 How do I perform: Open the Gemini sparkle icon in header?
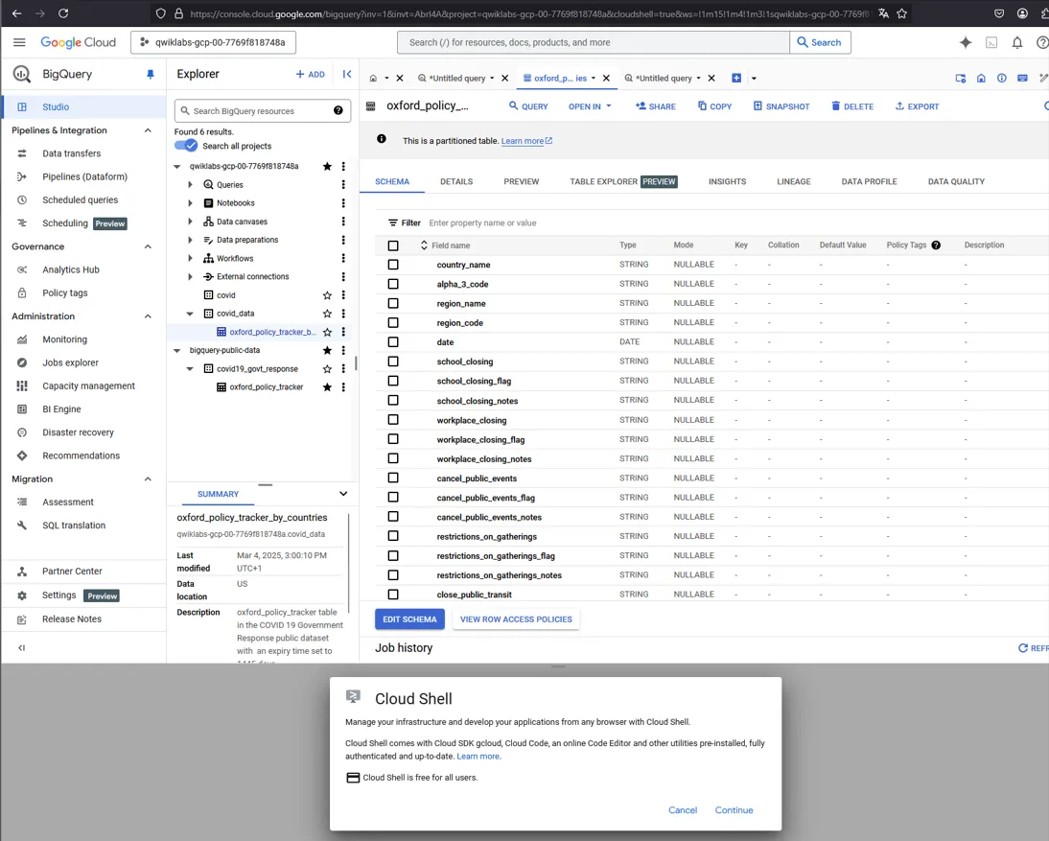(x=965, y=42)
